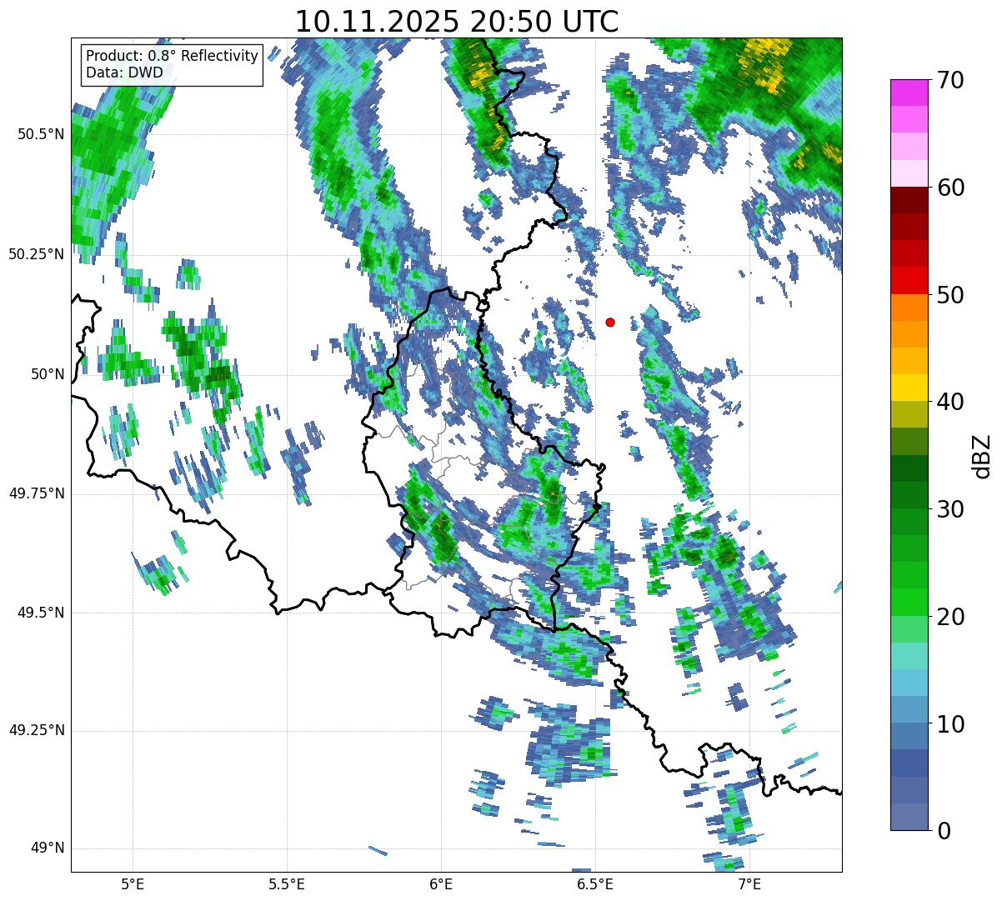Viewport: 1002px width, 901px height.
Task: Click the orange colorbar segment just below 50
Action: click(909, 308)
